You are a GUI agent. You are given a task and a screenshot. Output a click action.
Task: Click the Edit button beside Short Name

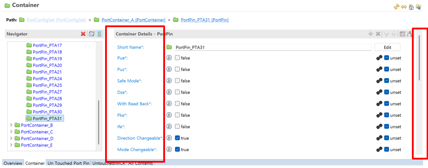(x=387, y=47)
